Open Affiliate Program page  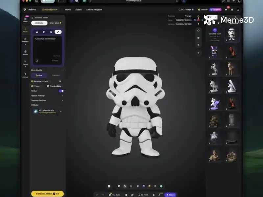tap(94, 10)
